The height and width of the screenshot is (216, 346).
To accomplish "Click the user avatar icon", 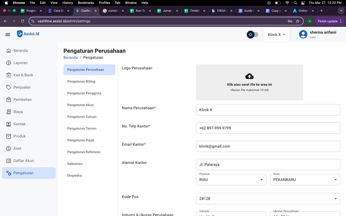I will (303, 34).
